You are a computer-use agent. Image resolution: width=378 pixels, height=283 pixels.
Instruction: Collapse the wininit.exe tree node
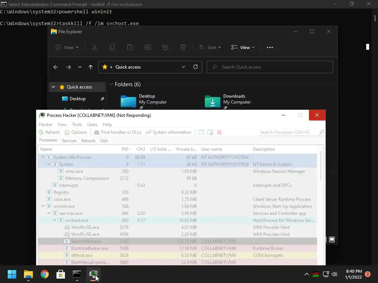tap(43, 206)
